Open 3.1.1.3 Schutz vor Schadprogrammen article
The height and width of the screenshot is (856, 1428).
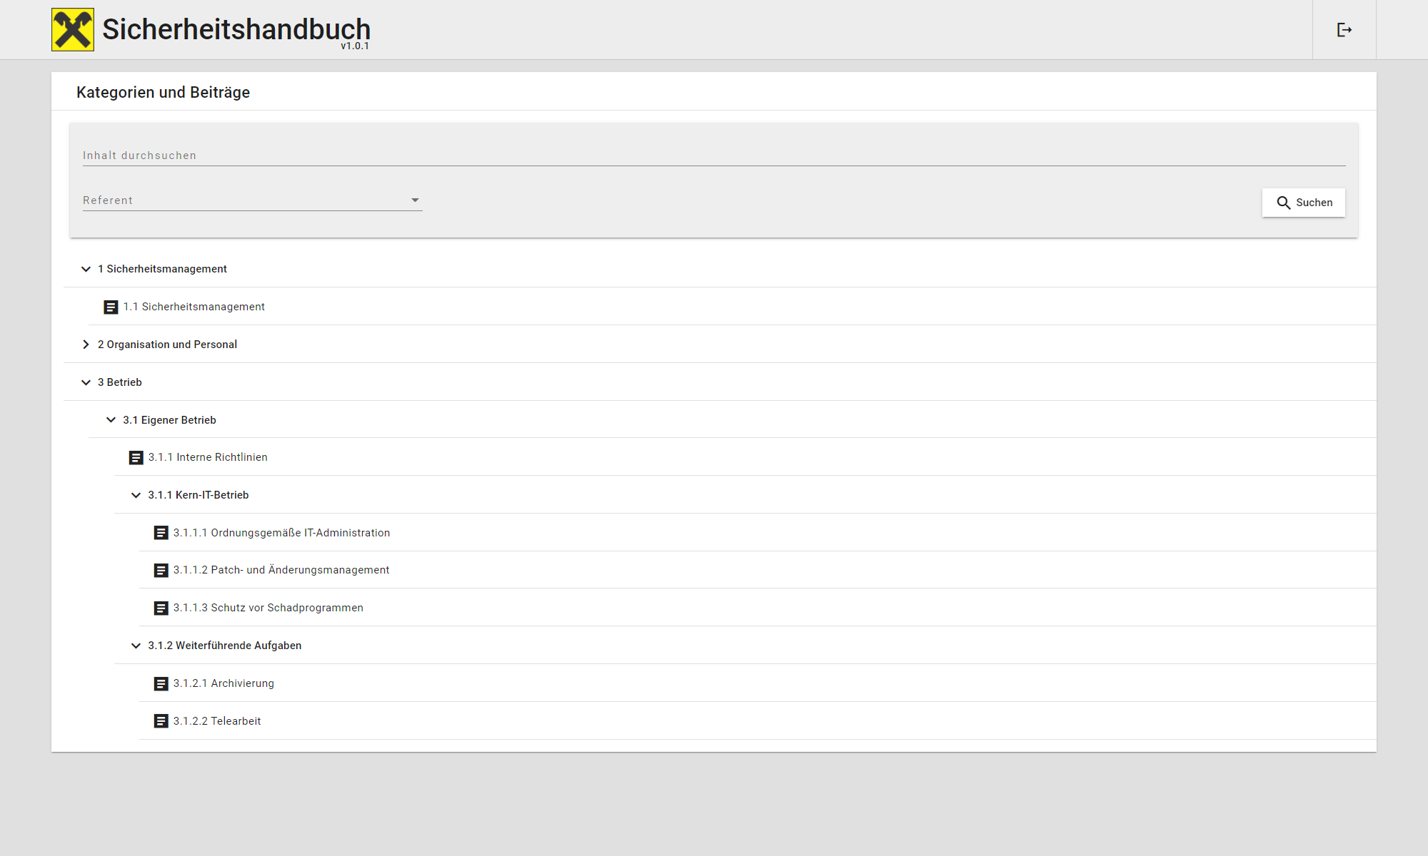click(x=268, y=608)
